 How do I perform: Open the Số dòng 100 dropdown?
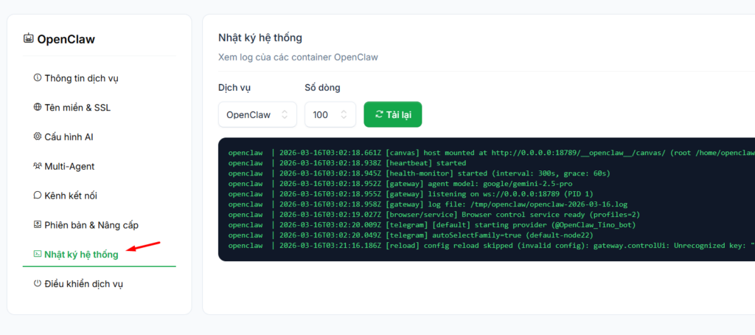click(x=330, y=114)
